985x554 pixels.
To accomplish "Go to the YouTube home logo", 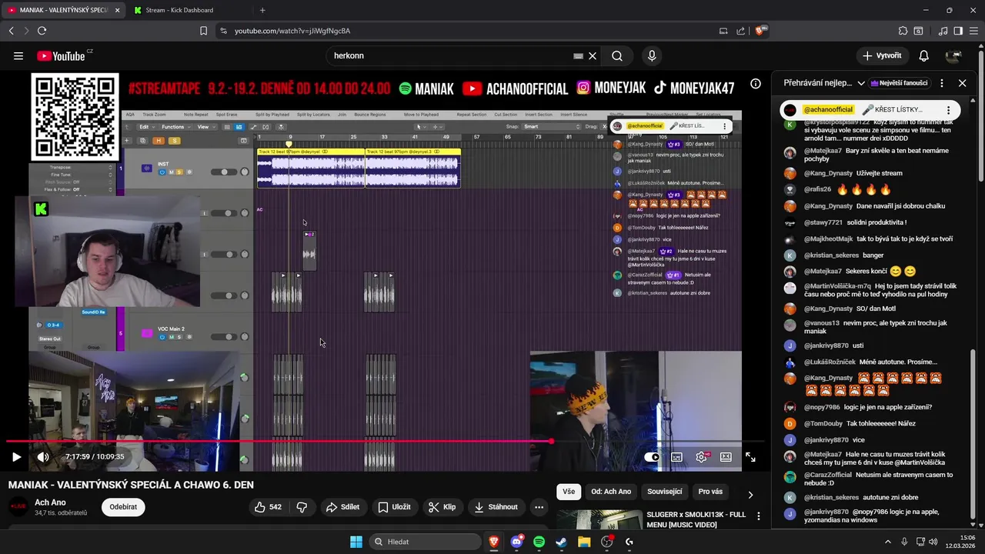I will (61, 55).
